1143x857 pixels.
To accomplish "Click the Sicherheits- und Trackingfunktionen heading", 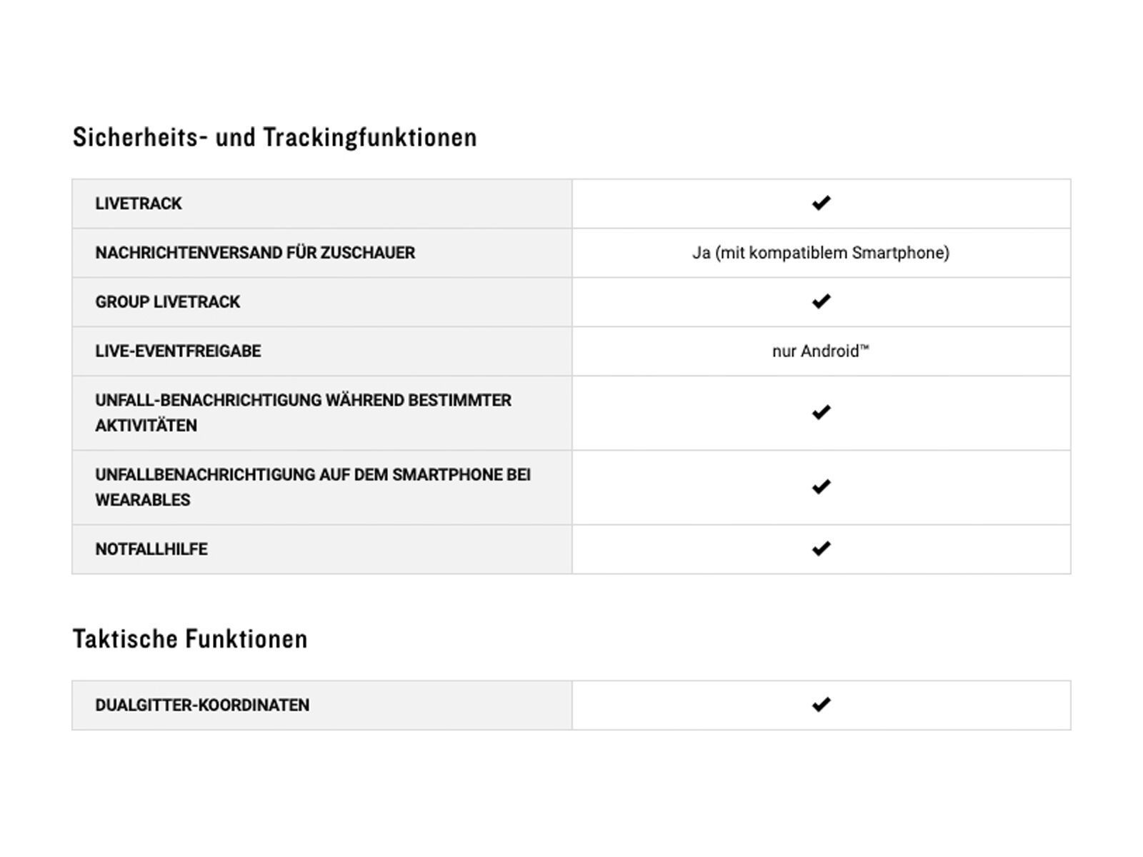I will 274,137.
